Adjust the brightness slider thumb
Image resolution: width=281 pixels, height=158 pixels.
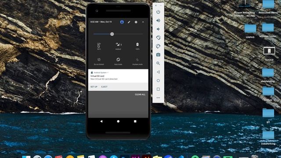(112, 34)
